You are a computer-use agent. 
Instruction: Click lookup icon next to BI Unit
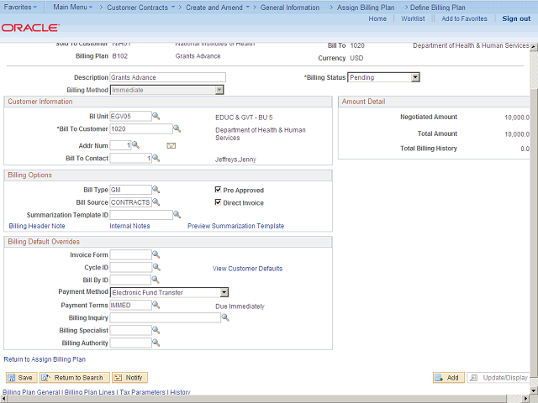coord(156,116)
